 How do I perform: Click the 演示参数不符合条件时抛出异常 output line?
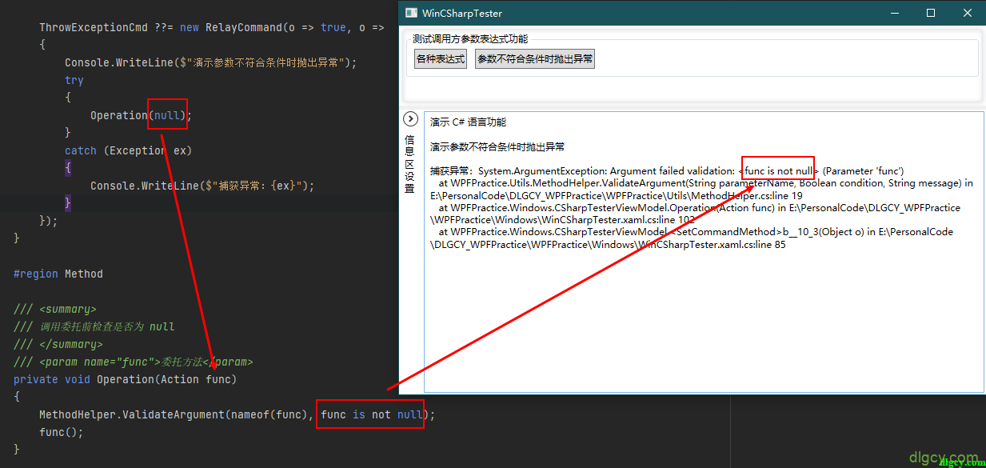497,147
